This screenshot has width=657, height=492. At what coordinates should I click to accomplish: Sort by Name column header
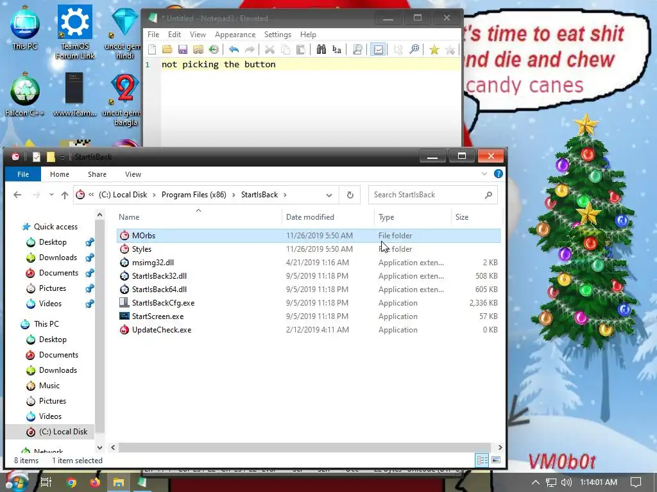coord(128,217)
